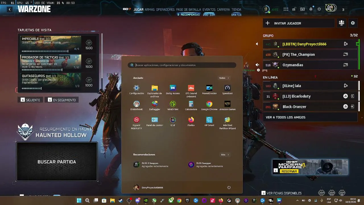Show hidden system tray icons
The image size is (364, 205).
tap(297, 200)
